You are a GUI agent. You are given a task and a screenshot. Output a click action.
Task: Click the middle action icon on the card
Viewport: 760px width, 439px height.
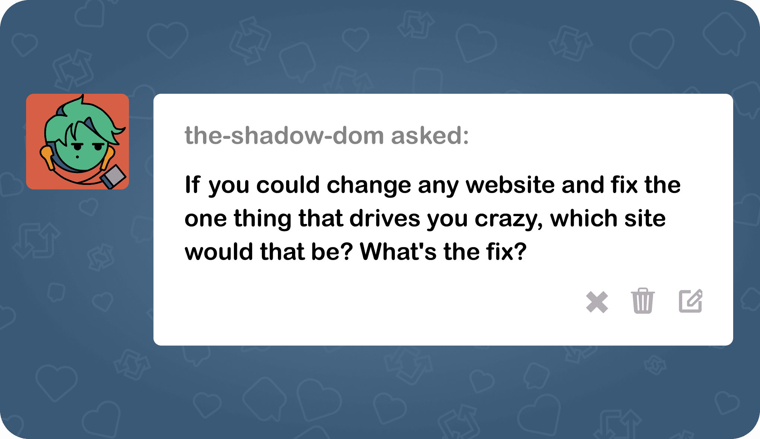click(x=642, y=302)
